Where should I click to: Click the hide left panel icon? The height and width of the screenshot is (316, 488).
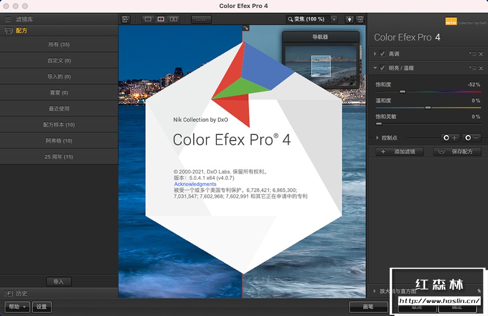[x=125, y=19]
